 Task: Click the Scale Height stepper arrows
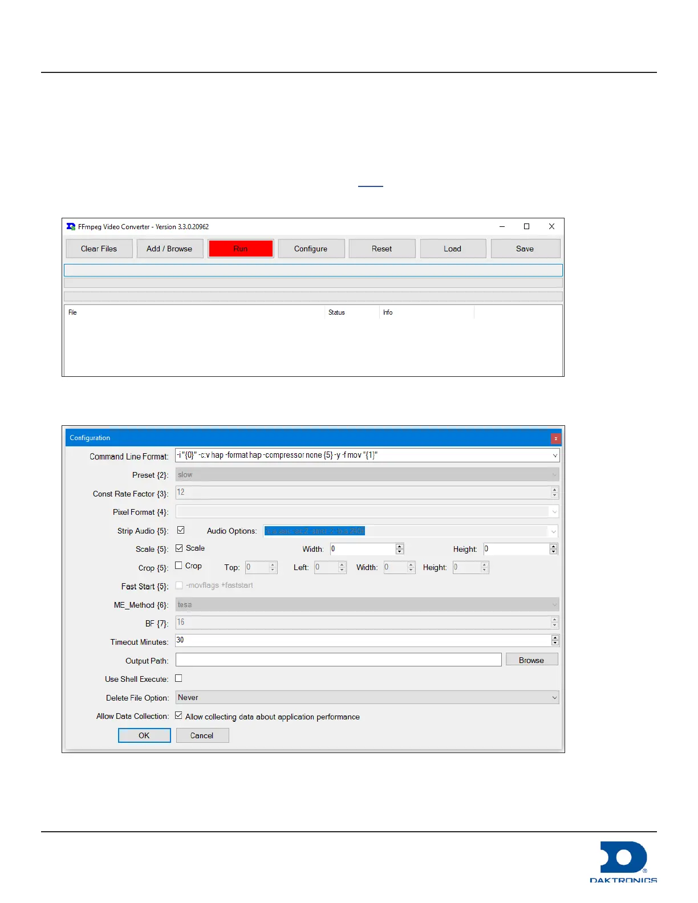click(554, 549)
